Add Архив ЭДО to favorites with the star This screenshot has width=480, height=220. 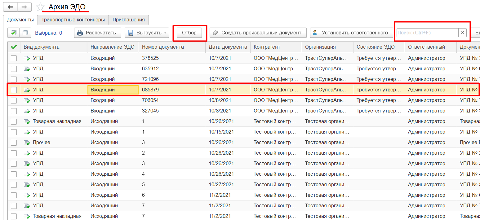40,7
